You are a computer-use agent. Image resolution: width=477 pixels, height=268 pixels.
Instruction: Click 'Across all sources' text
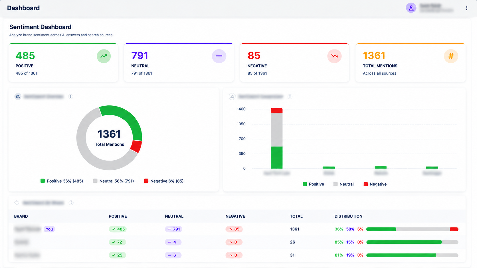click(379, 73)
